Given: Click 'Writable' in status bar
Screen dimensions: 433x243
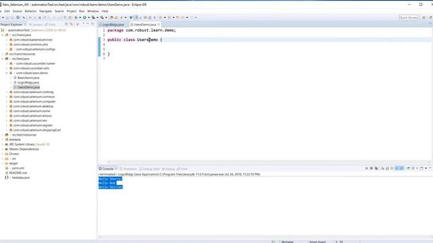Looking at the screenshot, I should pos(287,242).
